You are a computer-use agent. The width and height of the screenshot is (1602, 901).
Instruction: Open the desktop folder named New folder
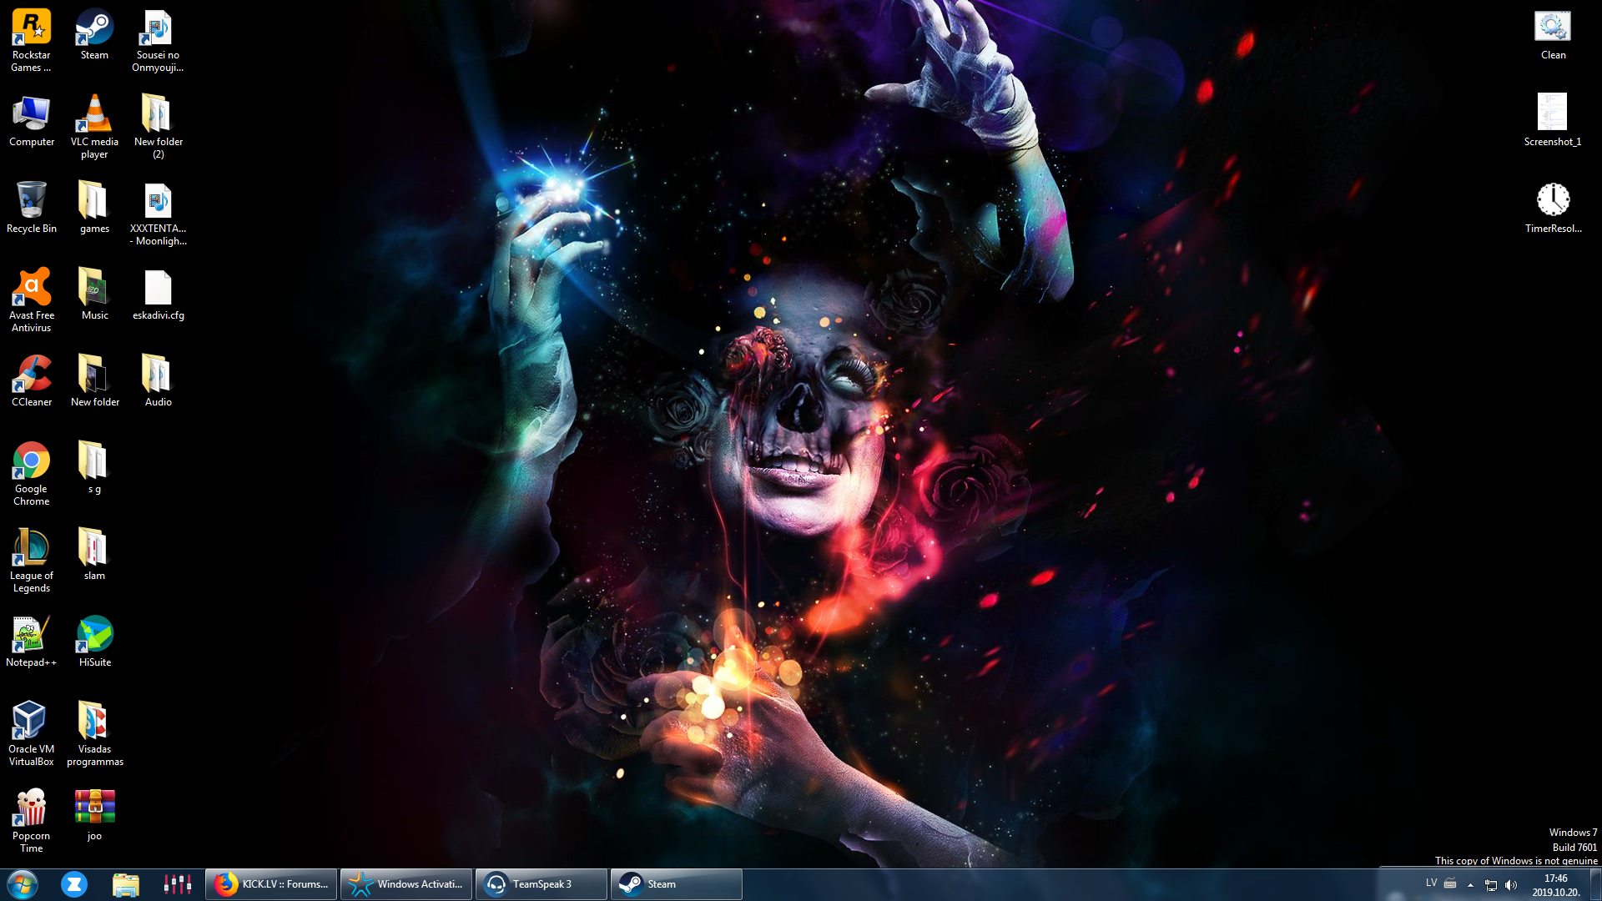94,381
